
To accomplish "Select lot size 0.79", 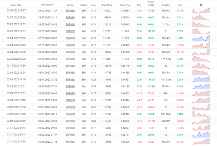I will (93, 87).
